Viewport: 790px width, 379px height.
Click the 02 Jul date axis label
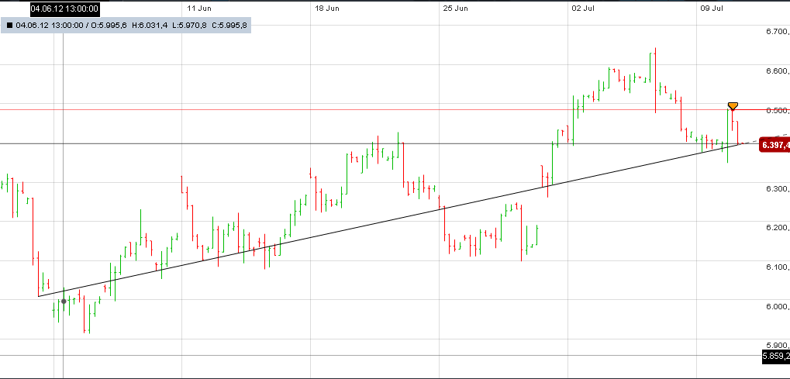(x=584, y=9)
